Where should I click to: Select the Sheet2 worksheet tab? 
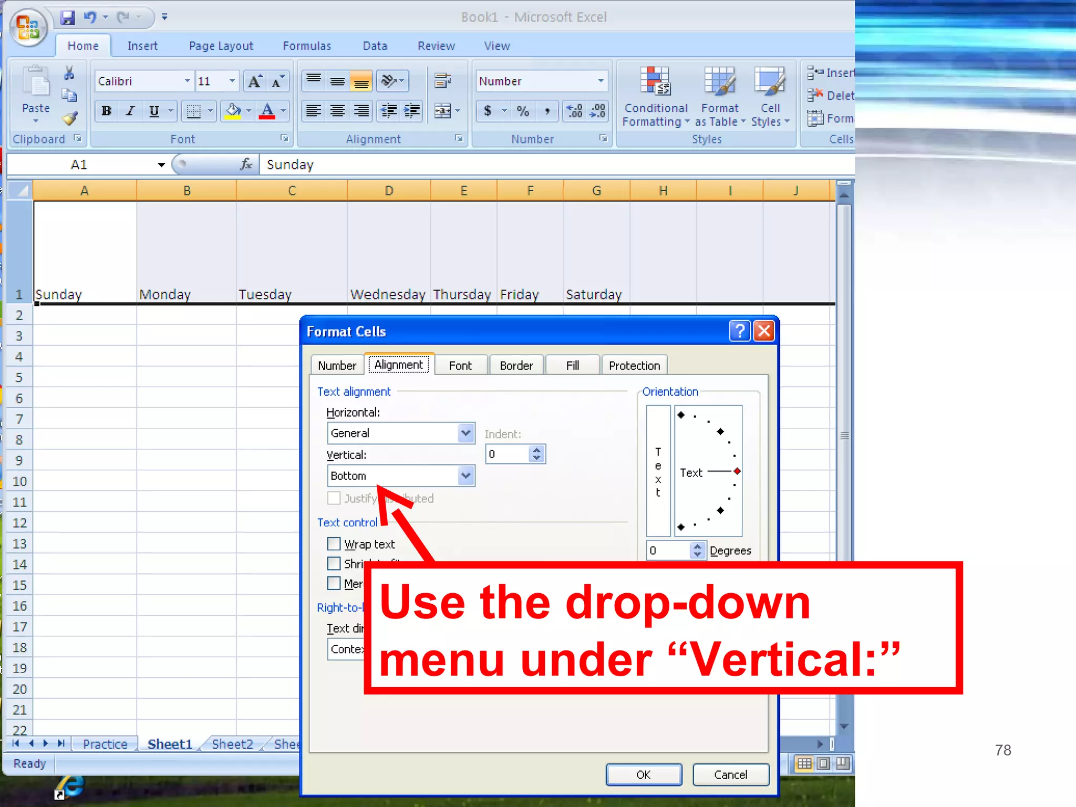click(x=232, y=744)
